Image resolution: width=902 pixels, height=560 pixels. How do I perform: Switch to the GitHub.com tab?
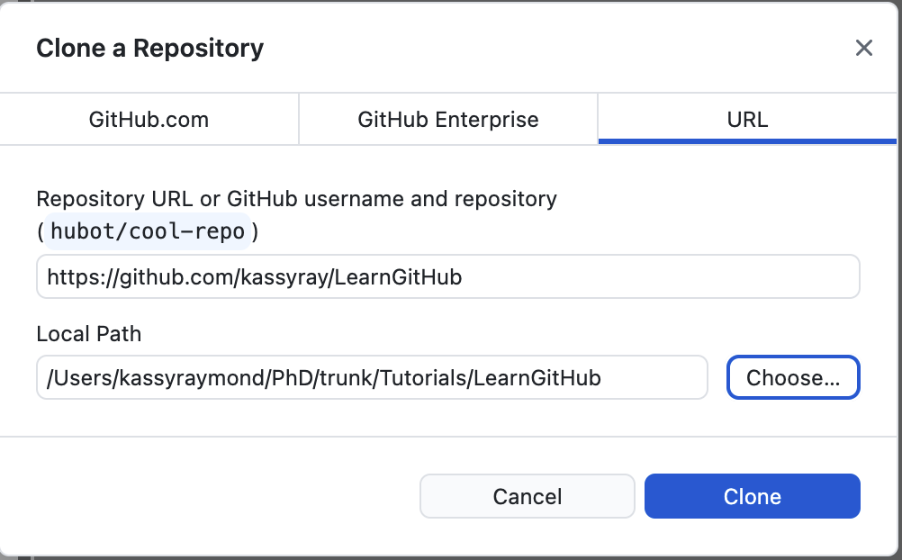[149, 120]
